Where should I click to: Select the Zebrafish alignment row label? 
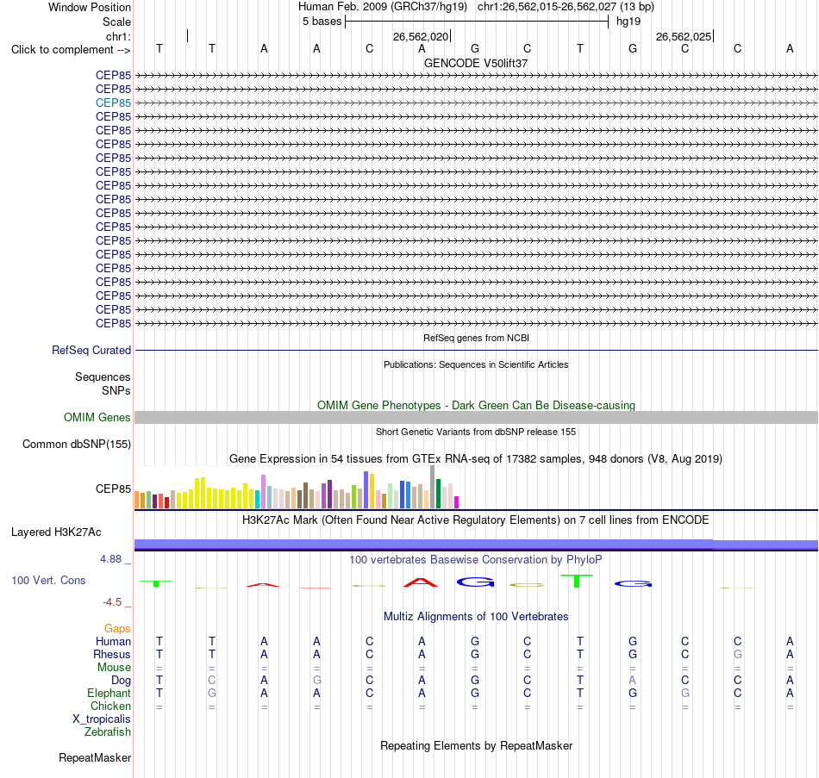[108, 732]
